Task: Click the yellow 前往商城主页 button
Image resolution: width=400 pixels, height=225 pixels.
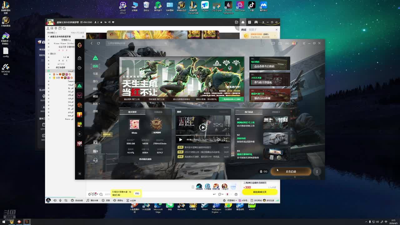Action: pos(260,192)
